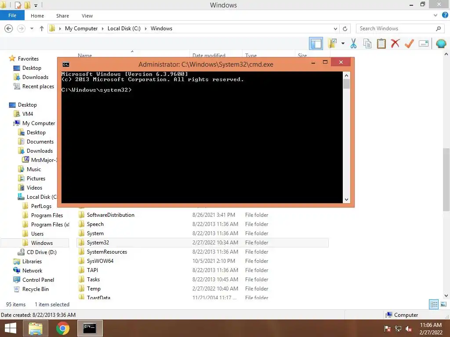Viewport: 450px width, 337px height.
Task: Go up one folder level arrow
Action: [42, 29]
